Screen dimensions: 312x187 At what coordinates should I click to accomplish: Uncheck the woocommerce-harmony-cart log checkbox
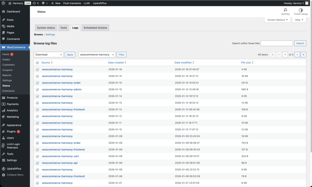(37, 156)
